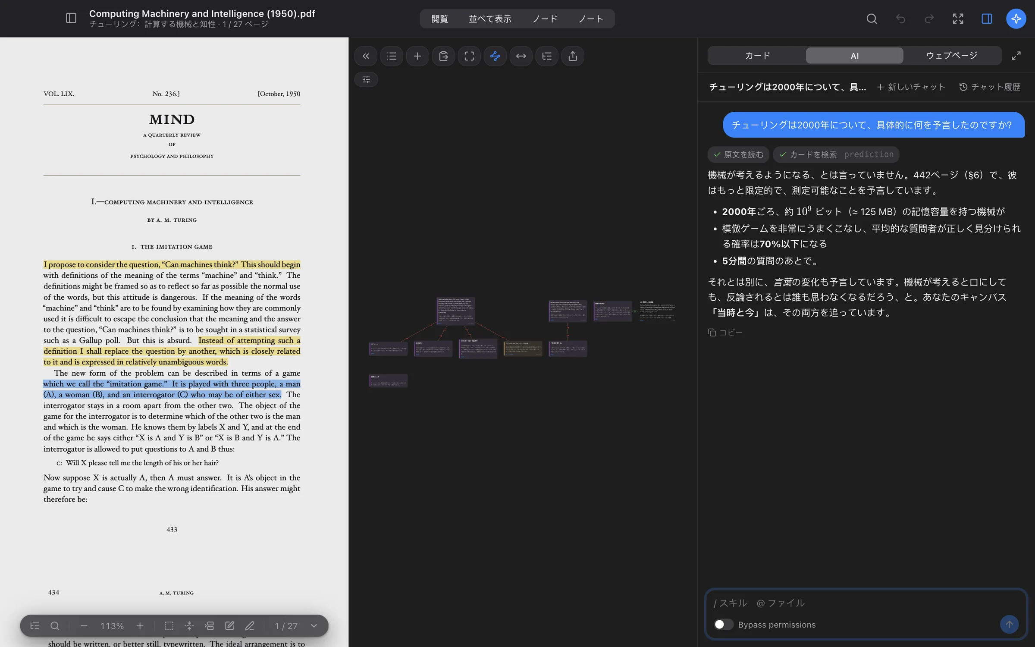The width and height of the screenshot is (1035, 647).
Task: Click the 113% zoom level value
Action: click(112, 625)
